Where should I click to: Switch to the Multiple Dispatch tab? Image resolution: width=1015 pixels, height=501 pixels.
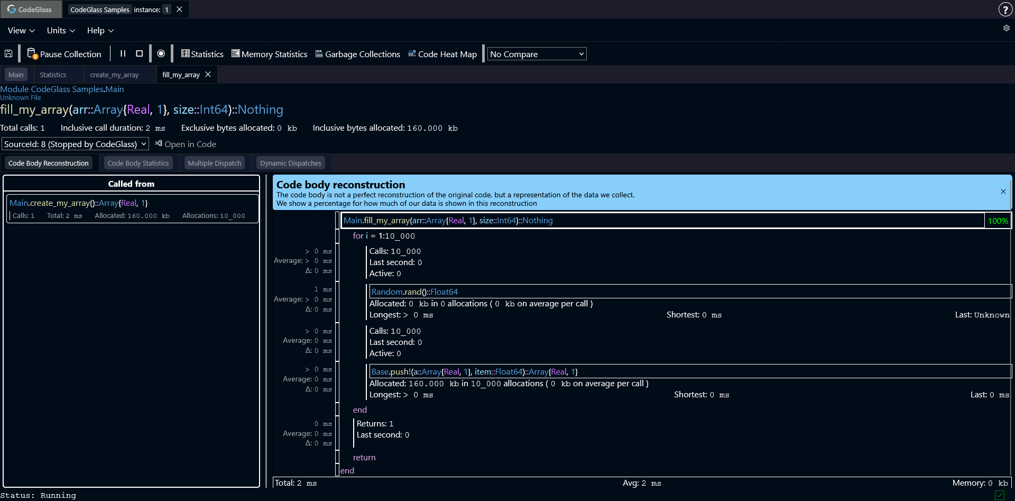(214, 163)
